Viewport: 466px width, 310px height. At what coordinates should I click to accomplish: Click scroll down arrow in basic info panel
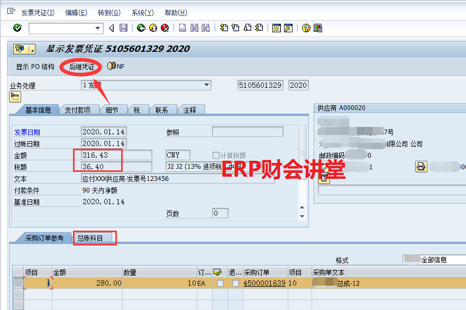tap(302, 216)
